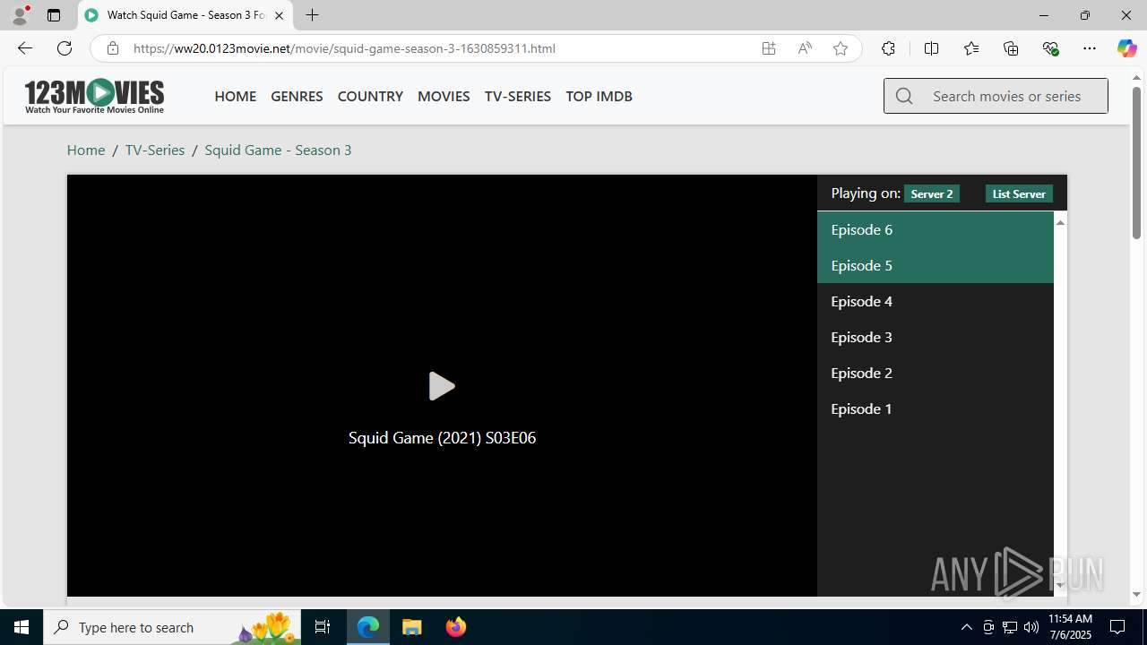Select the Watch Squid Game tab
The width and height of the screenshot is (1147, 645).
pyautogui.click(x=185, y=15)
